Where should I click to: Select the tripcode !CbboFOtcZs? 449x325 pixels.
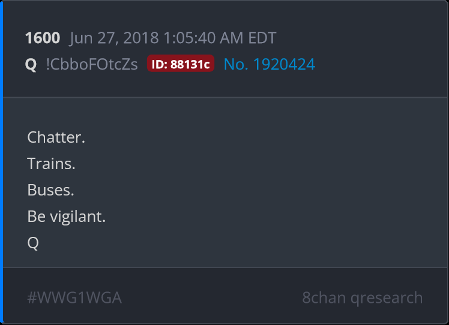point(92,64)
